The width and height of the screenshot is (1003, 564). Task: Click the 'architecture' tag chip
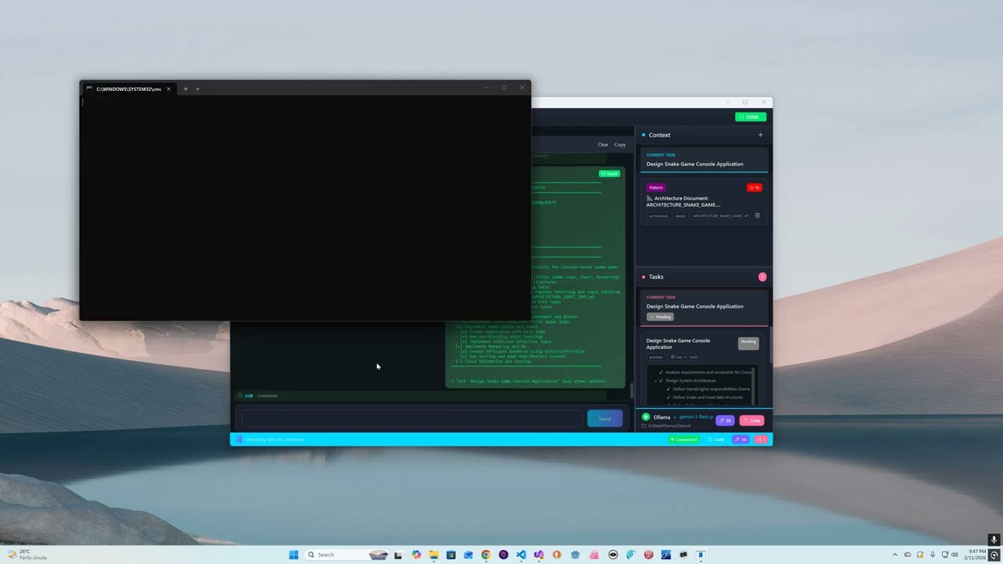pos(658,215)
